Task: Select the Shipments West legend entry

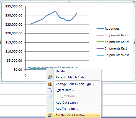Action: (x=113, y=55)
